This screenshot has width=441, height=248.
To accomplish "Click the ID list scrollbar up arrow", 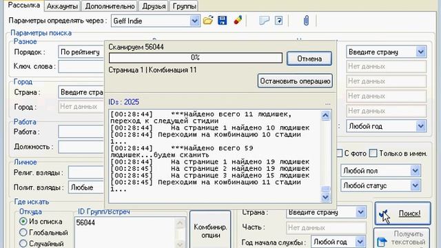I will [x=180, y=223].
